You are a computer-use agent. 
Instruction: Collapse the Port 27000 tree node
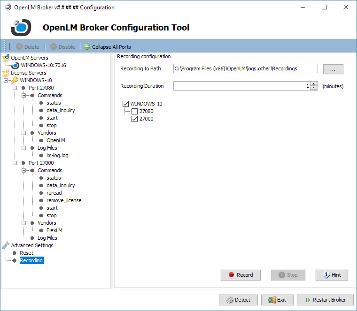[x=15, y=163]
